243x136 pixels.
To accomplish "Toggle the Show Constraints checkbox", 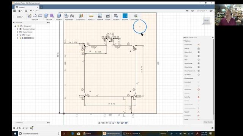I will tap(199, 71).
